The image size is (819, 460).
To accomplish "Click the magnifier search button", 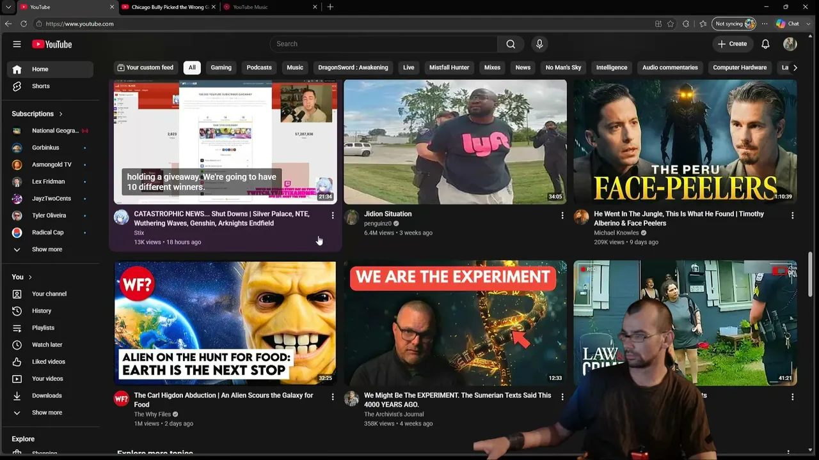I will tap(511, 44).
